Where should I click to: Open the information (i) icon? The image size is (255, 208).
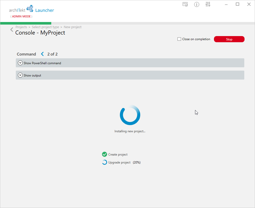197,4
